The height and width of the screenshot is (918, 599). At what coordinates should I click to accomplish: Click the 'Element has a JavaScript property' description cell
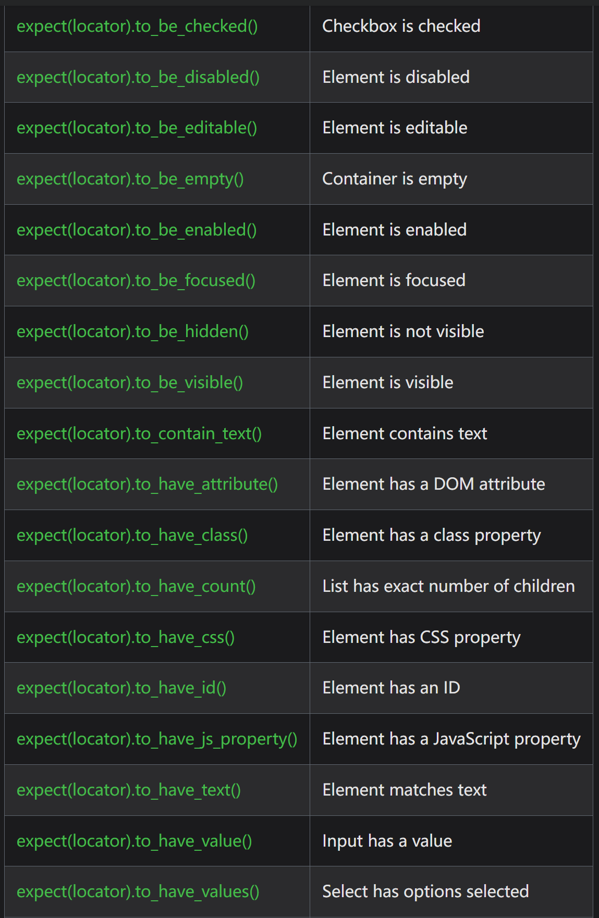(451, 739)
